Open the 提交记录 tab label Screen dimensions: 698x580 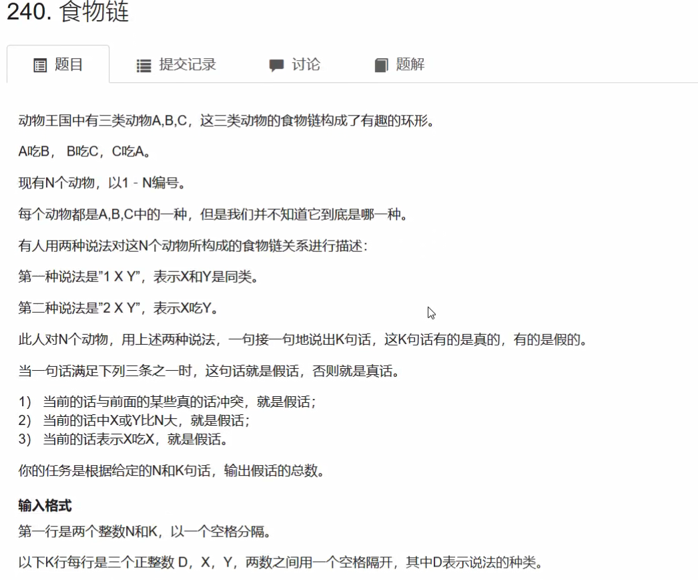pos(188,65)
